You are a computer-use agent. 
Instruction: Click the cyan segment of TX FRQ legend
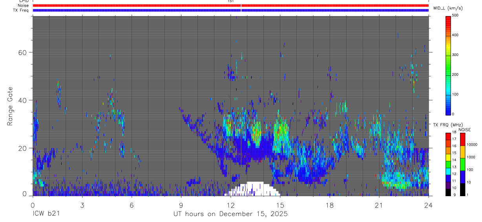(448, 171)
